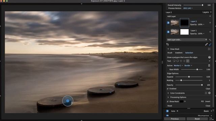
Task: Open help for selection tool hint
Action: coord(209,57)
